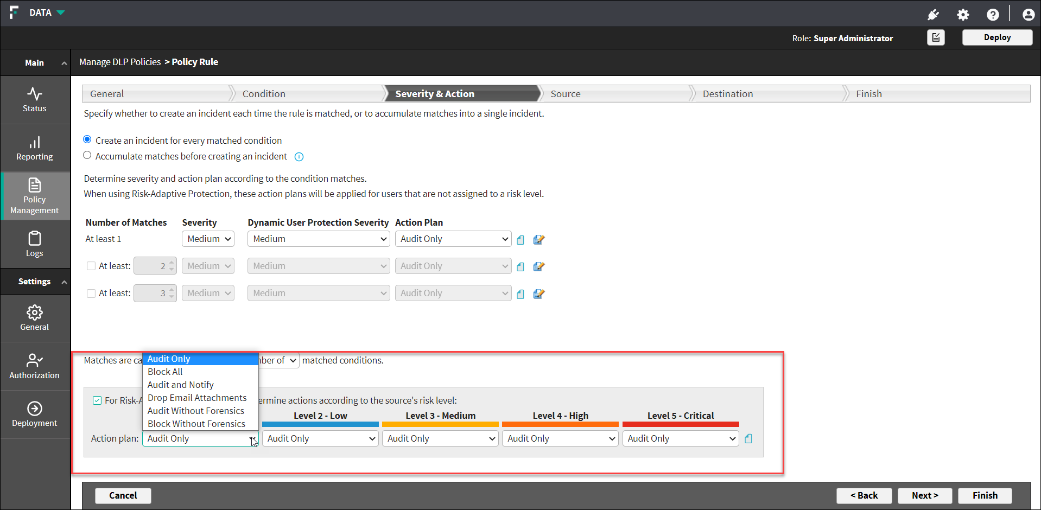Open the Logs section
The width and height of the screenshot is (1041, 510).
pos(35,244)
